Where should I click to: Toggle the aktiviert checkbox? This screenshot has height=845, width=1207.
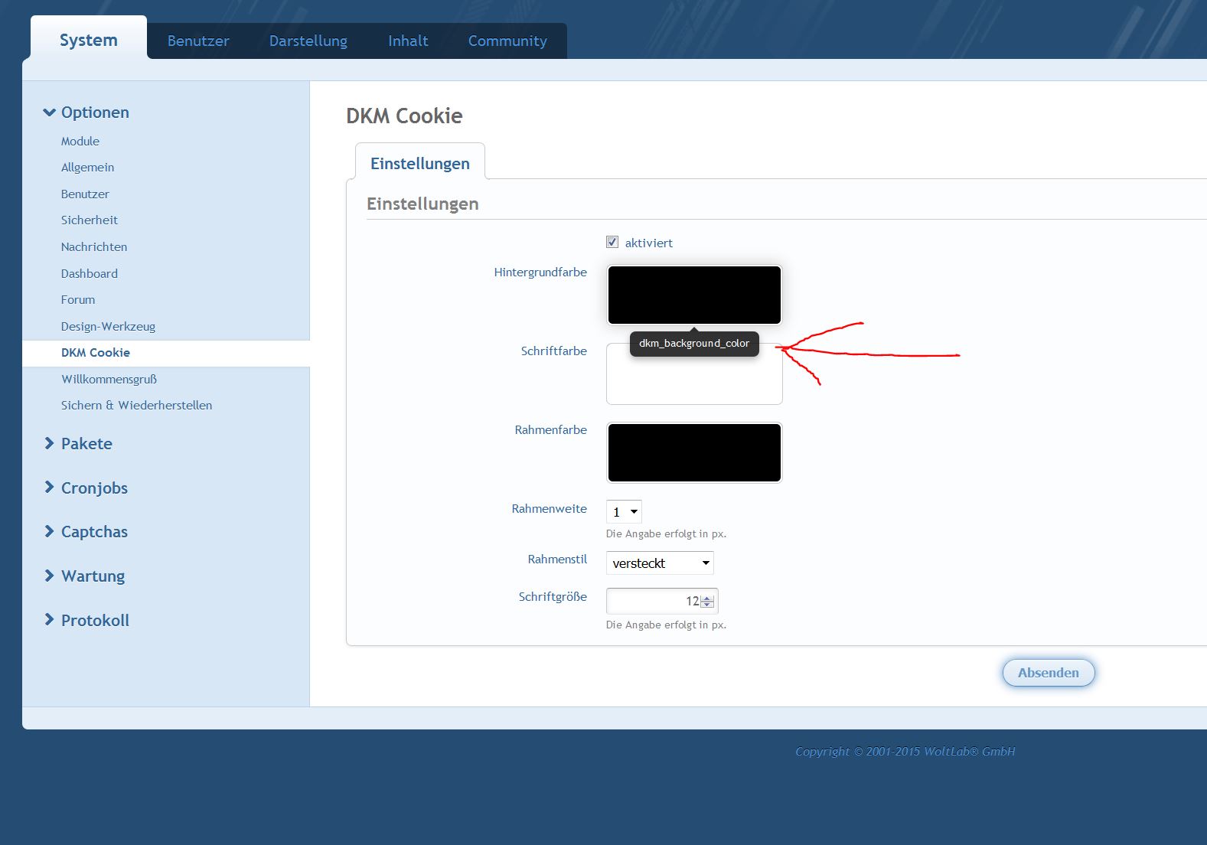(612, 242)
